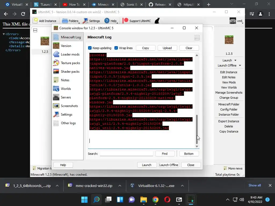The image size is (275, 206).
Task: Open Instance Folder from right panel
Action: pos(229,114)
